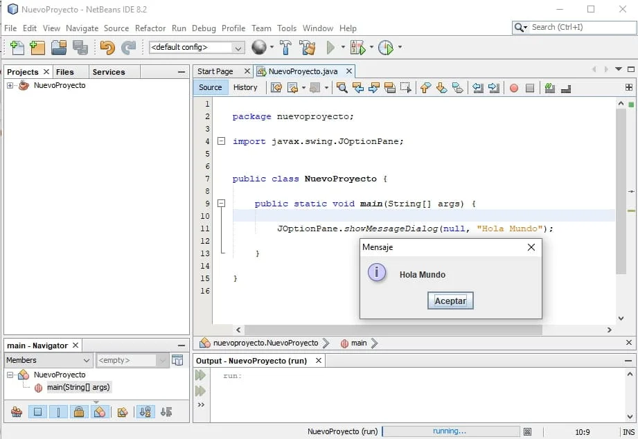
Task: Expand NuevoProyecto node in Projects tree
Action: [x=10, y=85]
